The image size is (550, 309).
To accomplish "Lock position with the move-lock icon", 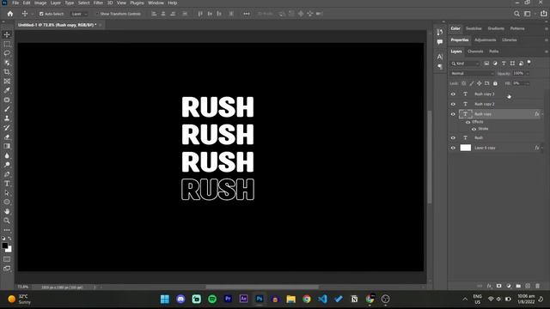I will (x=480, y=83).
